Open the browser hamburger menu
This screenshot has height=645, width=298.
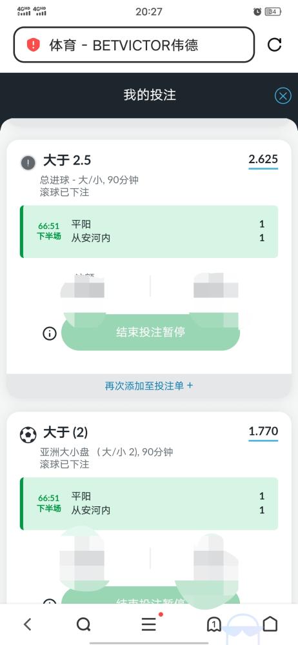(149, 624)
